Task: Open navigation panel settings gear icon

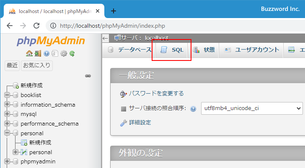Action: pos(64,53)
